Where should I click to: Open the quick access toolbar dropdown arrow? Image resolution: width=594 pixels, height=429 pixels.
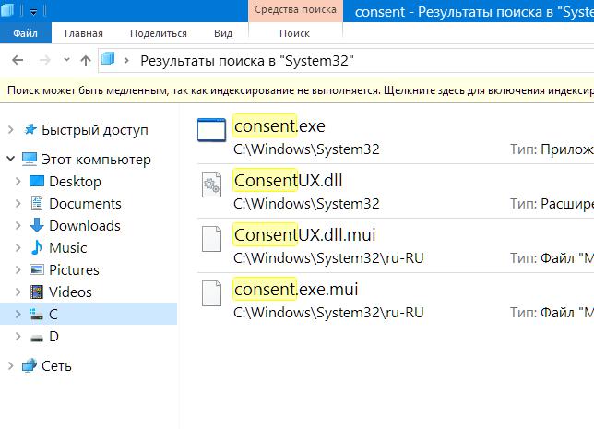coord(33,12)
